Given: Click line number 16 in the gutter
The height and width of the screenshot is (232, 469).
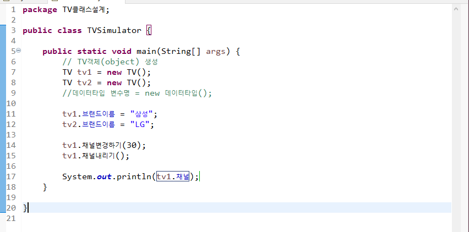Looking at the screenshot, I should pos(11,167).
